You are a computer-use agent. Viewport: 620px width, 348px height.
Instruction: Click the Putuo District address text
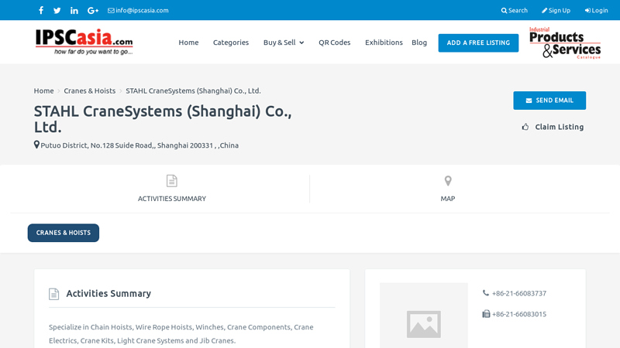(139, 145)
